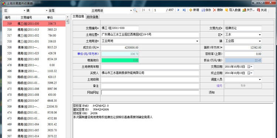Jump to last record arrow

[x=184, y=10]
